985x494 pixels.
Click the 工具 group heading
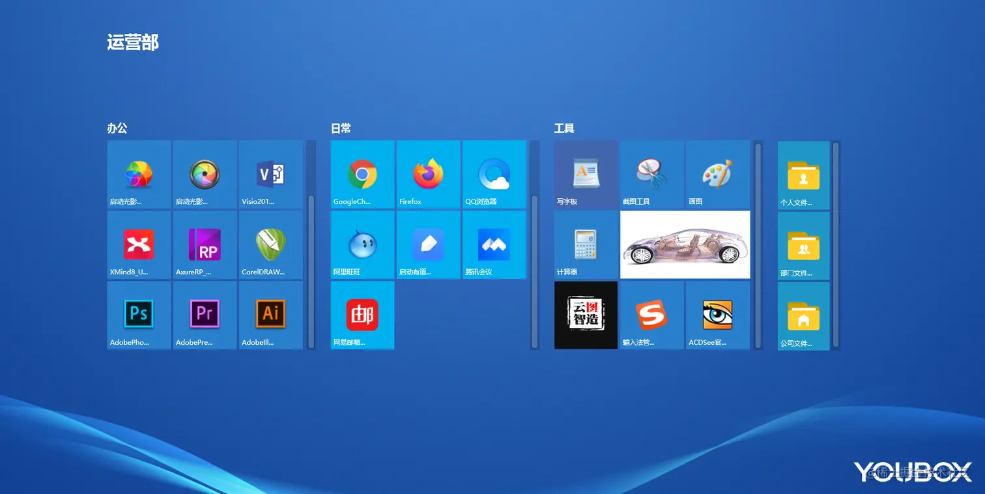coord(564,128)
